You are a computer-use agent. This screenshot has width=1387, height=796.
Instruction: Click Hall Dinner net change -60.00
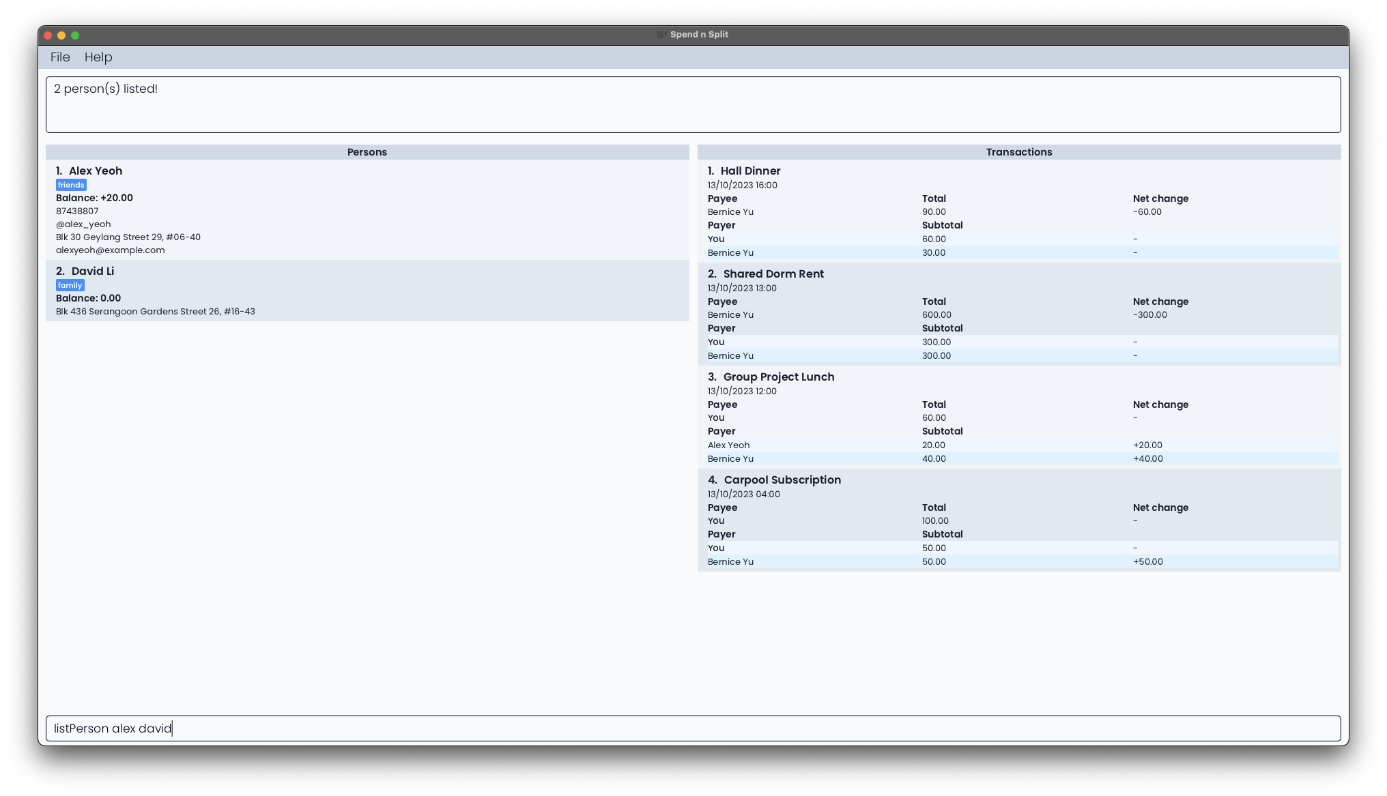(1147, 212)
